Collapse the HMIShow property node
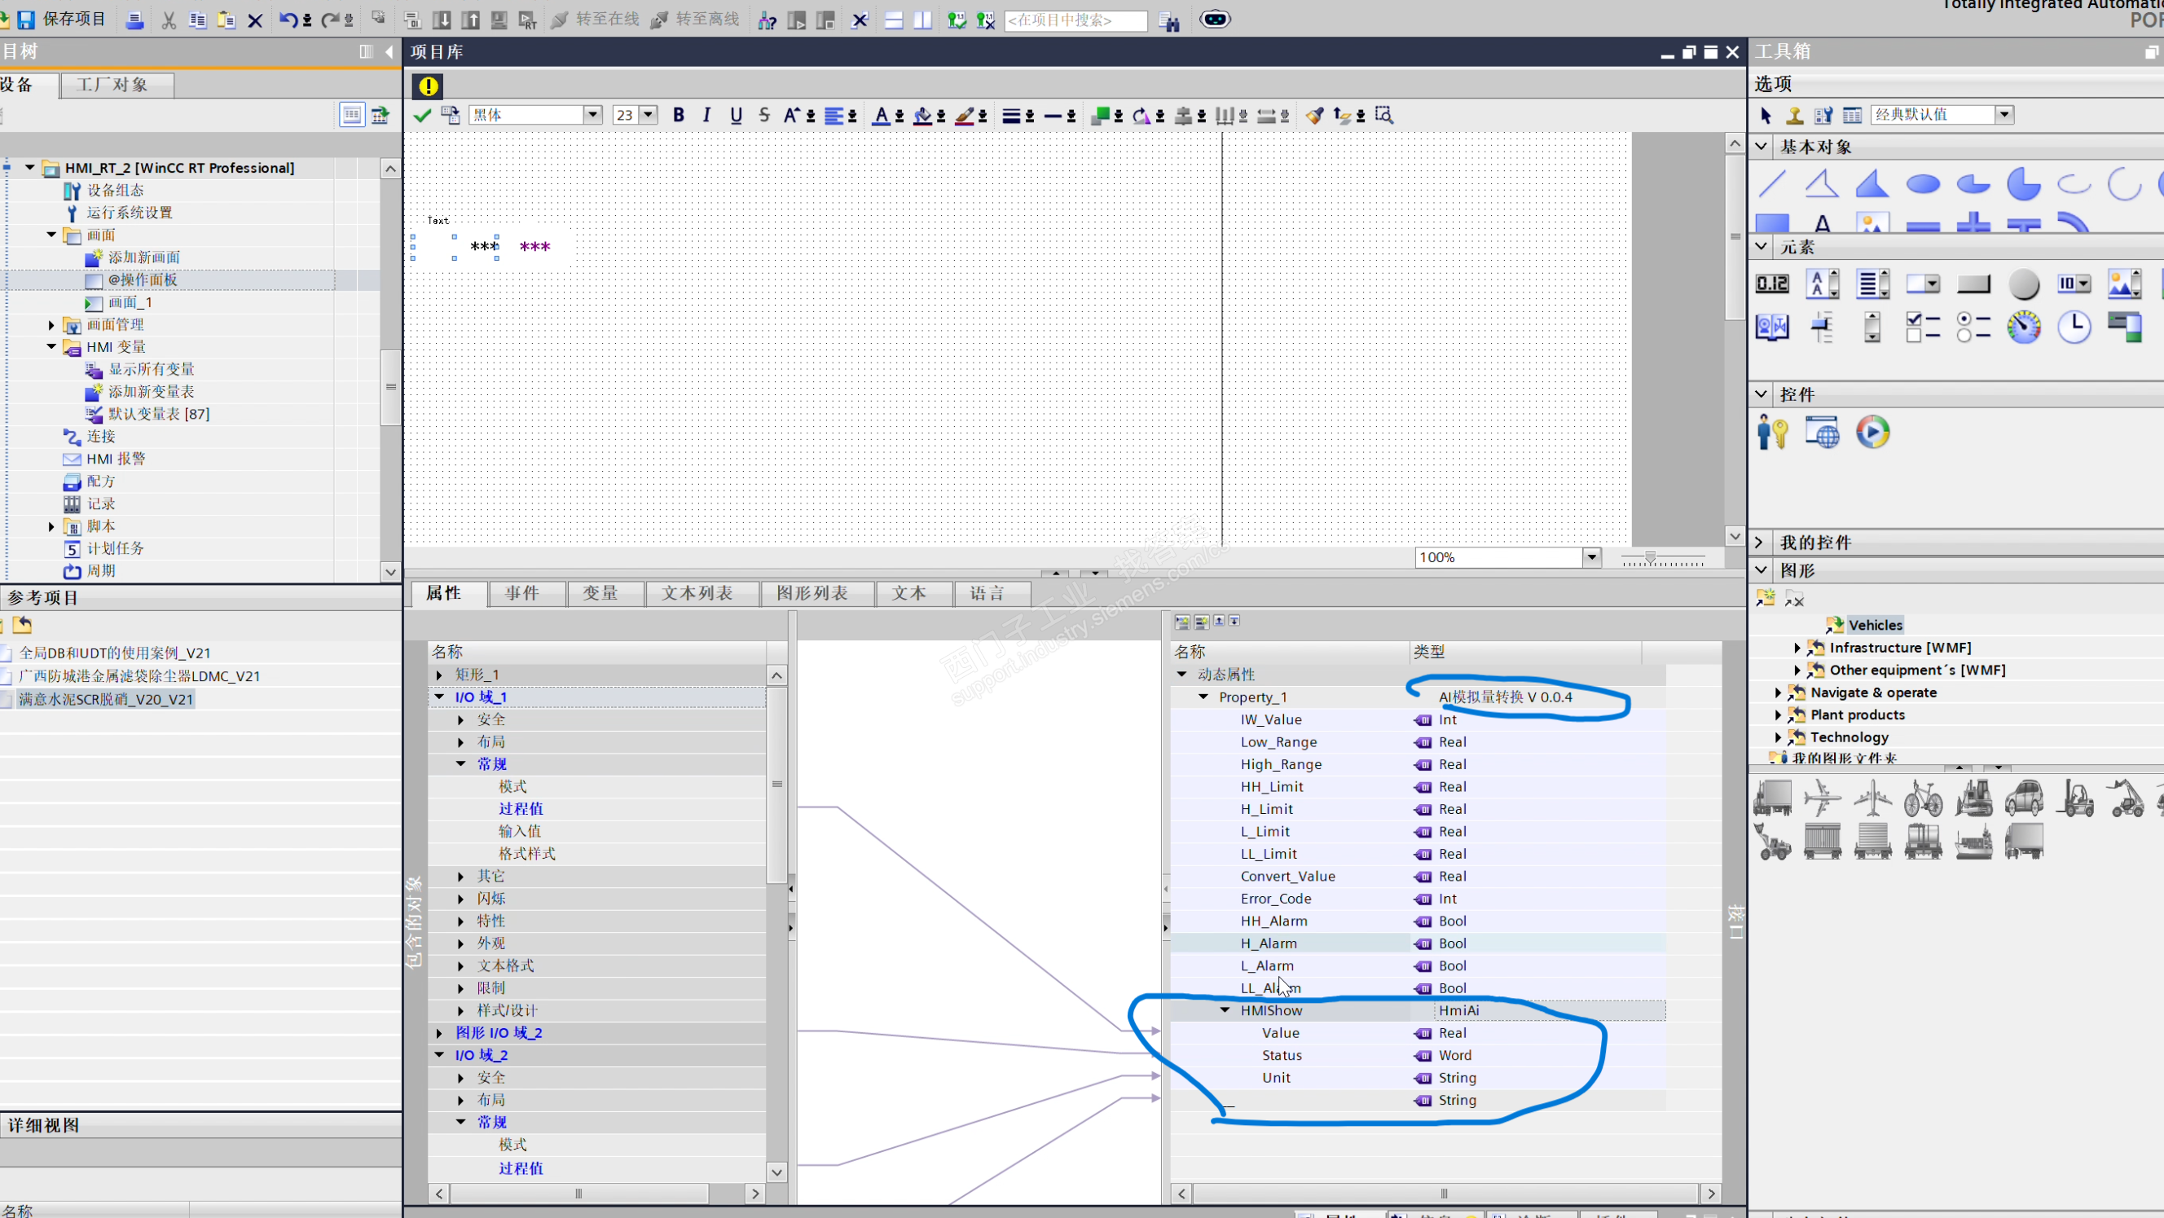The image size is (2164, 1218). point(1225,1010)
